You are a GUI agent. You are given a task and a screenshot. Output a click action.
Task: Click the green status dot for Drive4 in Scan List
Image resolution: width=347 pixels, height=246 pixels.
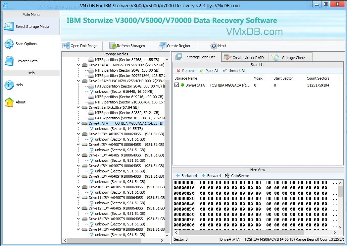click(182, 85)
